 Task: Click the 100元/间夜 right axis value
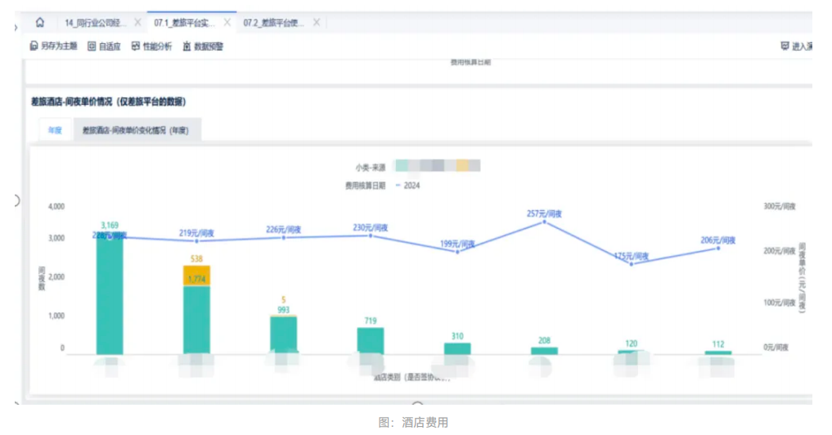[780, 303]
